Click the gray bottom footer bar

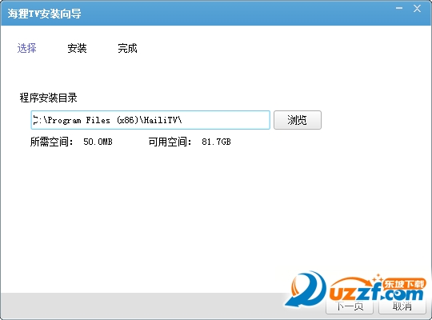216,306
